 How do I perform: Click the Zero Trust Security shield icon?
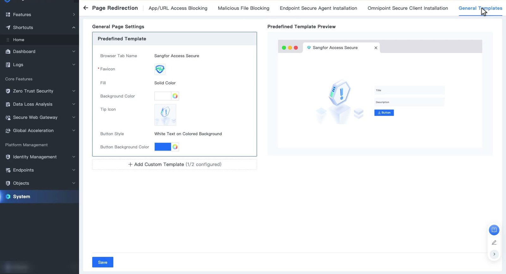coord(8,91)
